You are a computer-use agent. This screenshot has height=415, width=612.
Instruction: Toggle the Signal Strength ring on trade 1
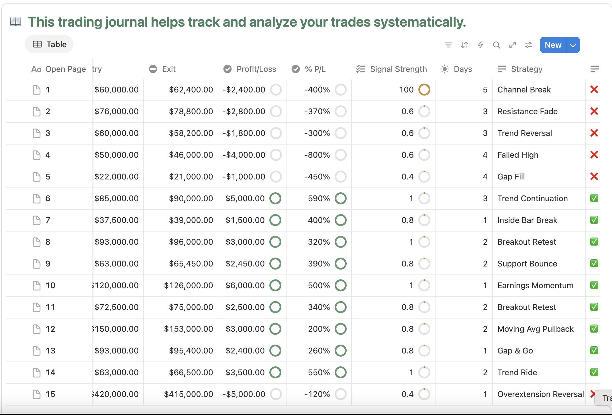(424, 90)
